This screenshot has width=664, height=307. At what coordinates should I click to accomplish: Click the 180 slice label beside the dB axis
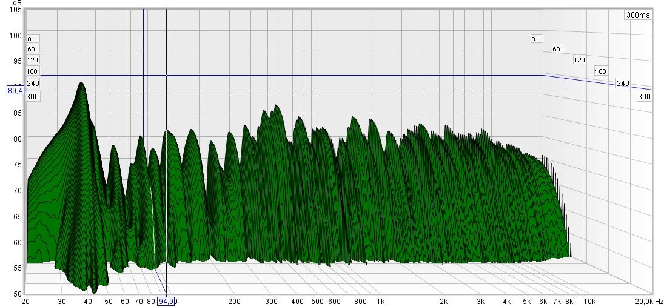pos(32,71)
